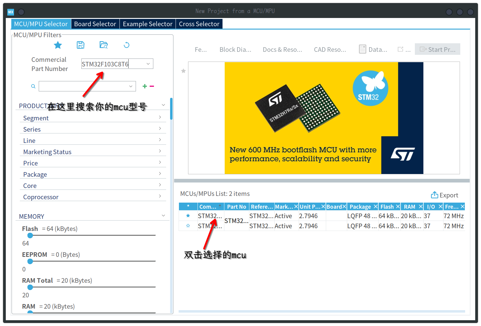Add a filter with the green plus icon
Screen dimensions: 481x326
tap(145, 86)
